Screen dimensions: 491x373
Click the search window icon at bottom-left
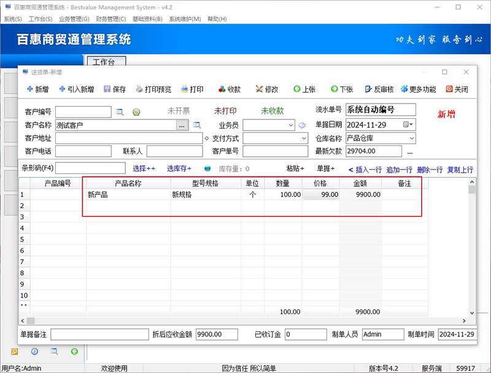point(54,352)
